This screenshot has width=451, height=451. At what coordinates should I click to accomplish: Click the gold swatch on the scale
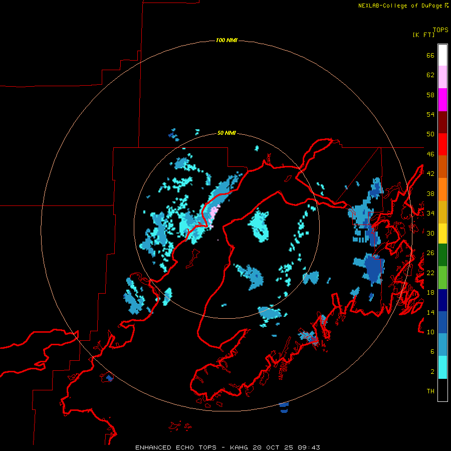coord(442,212)
